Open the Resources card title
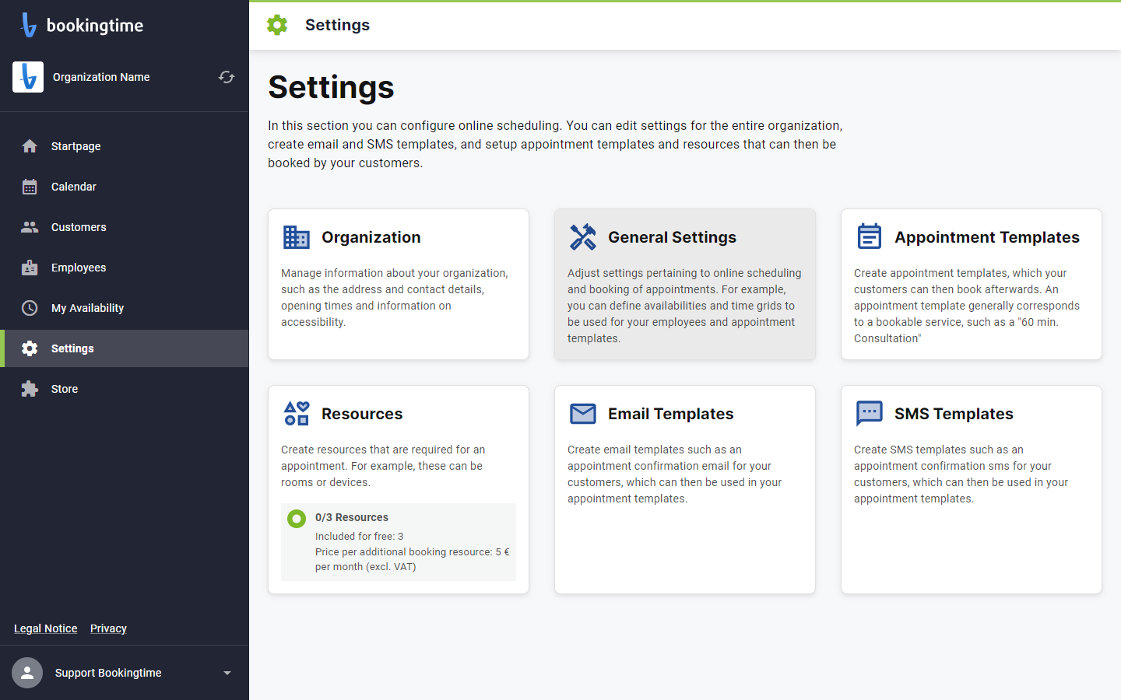Screen dimensions: 1121x700 click(x=362, y=414)
